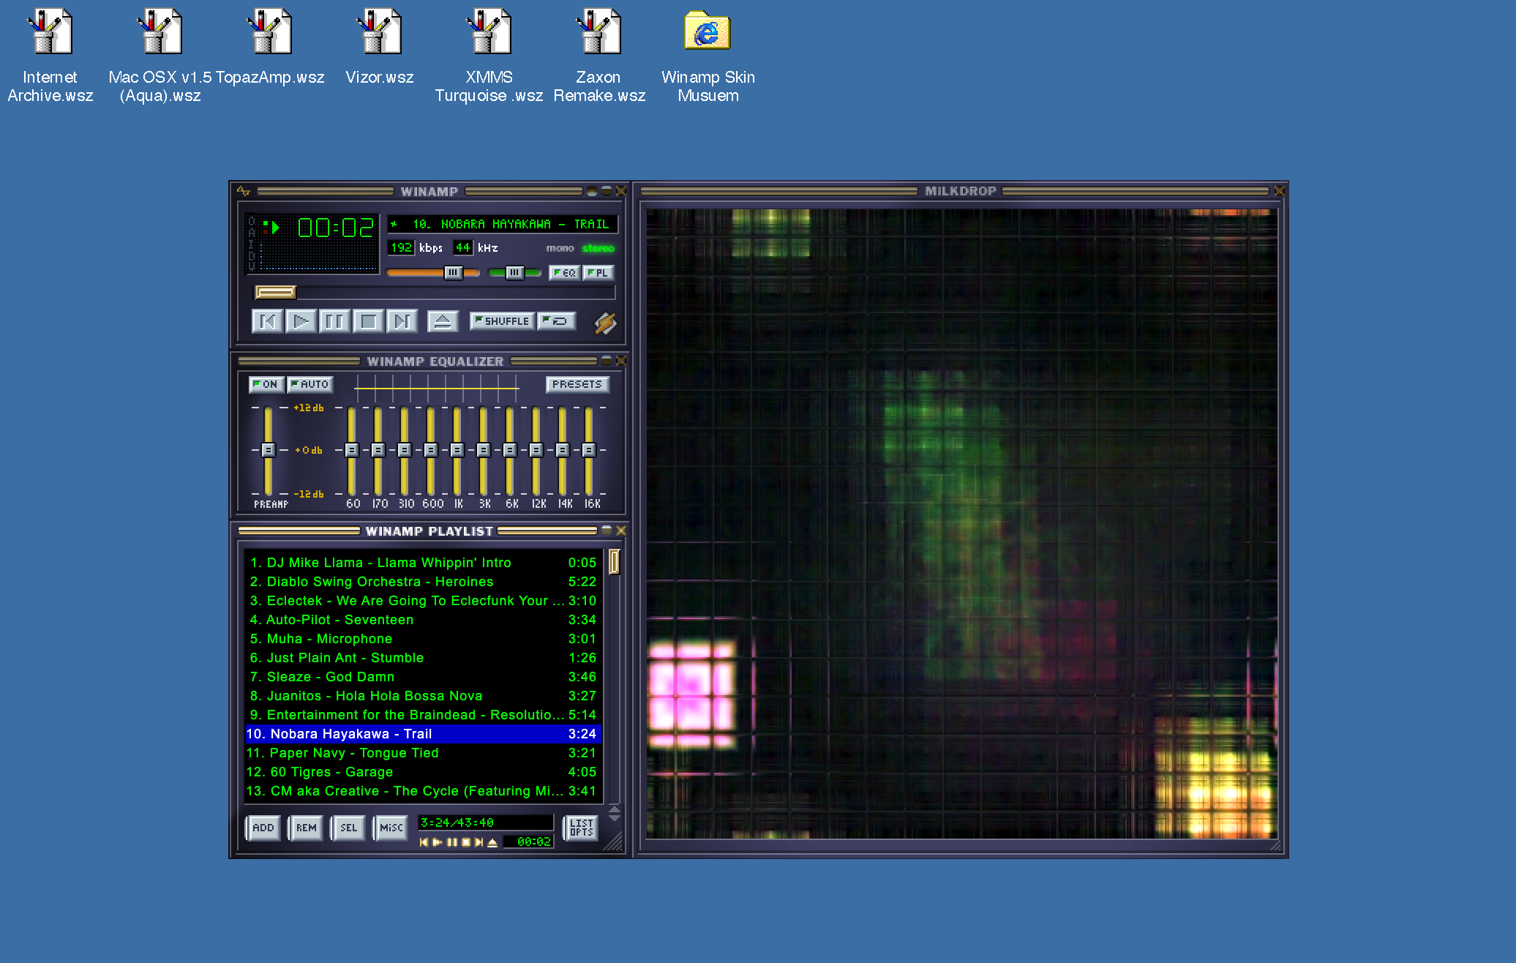Pause playback with the Pause button
1516x963 pixels.
pyautogui.click(x=334, y=321)
